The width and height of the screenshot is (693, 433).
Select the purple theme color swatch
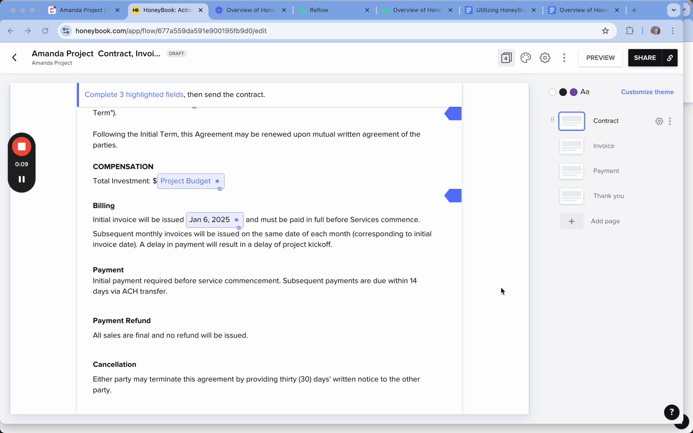tap(574, 92)
